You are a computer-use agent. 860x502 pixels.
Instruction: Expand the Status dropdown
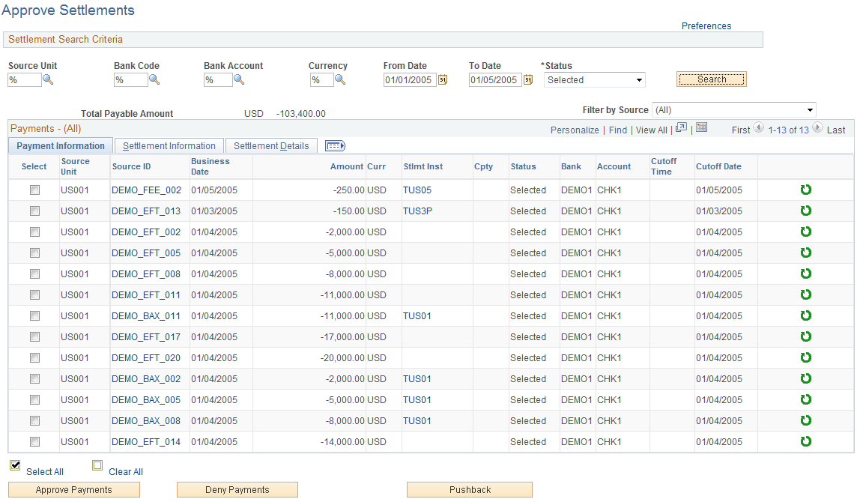click(595, 79)
